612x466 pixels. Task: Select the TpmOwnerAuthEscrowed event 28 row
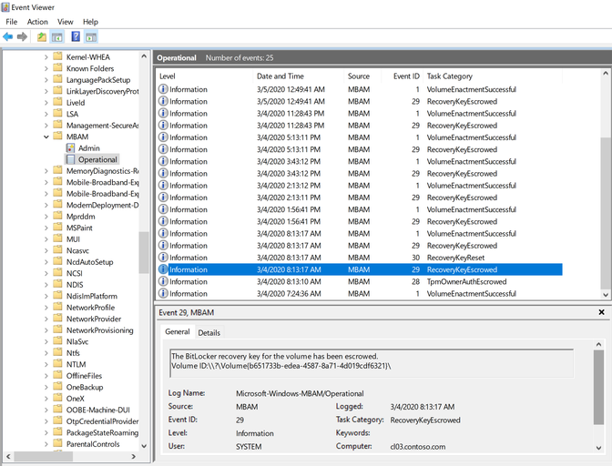coord(359,281)
